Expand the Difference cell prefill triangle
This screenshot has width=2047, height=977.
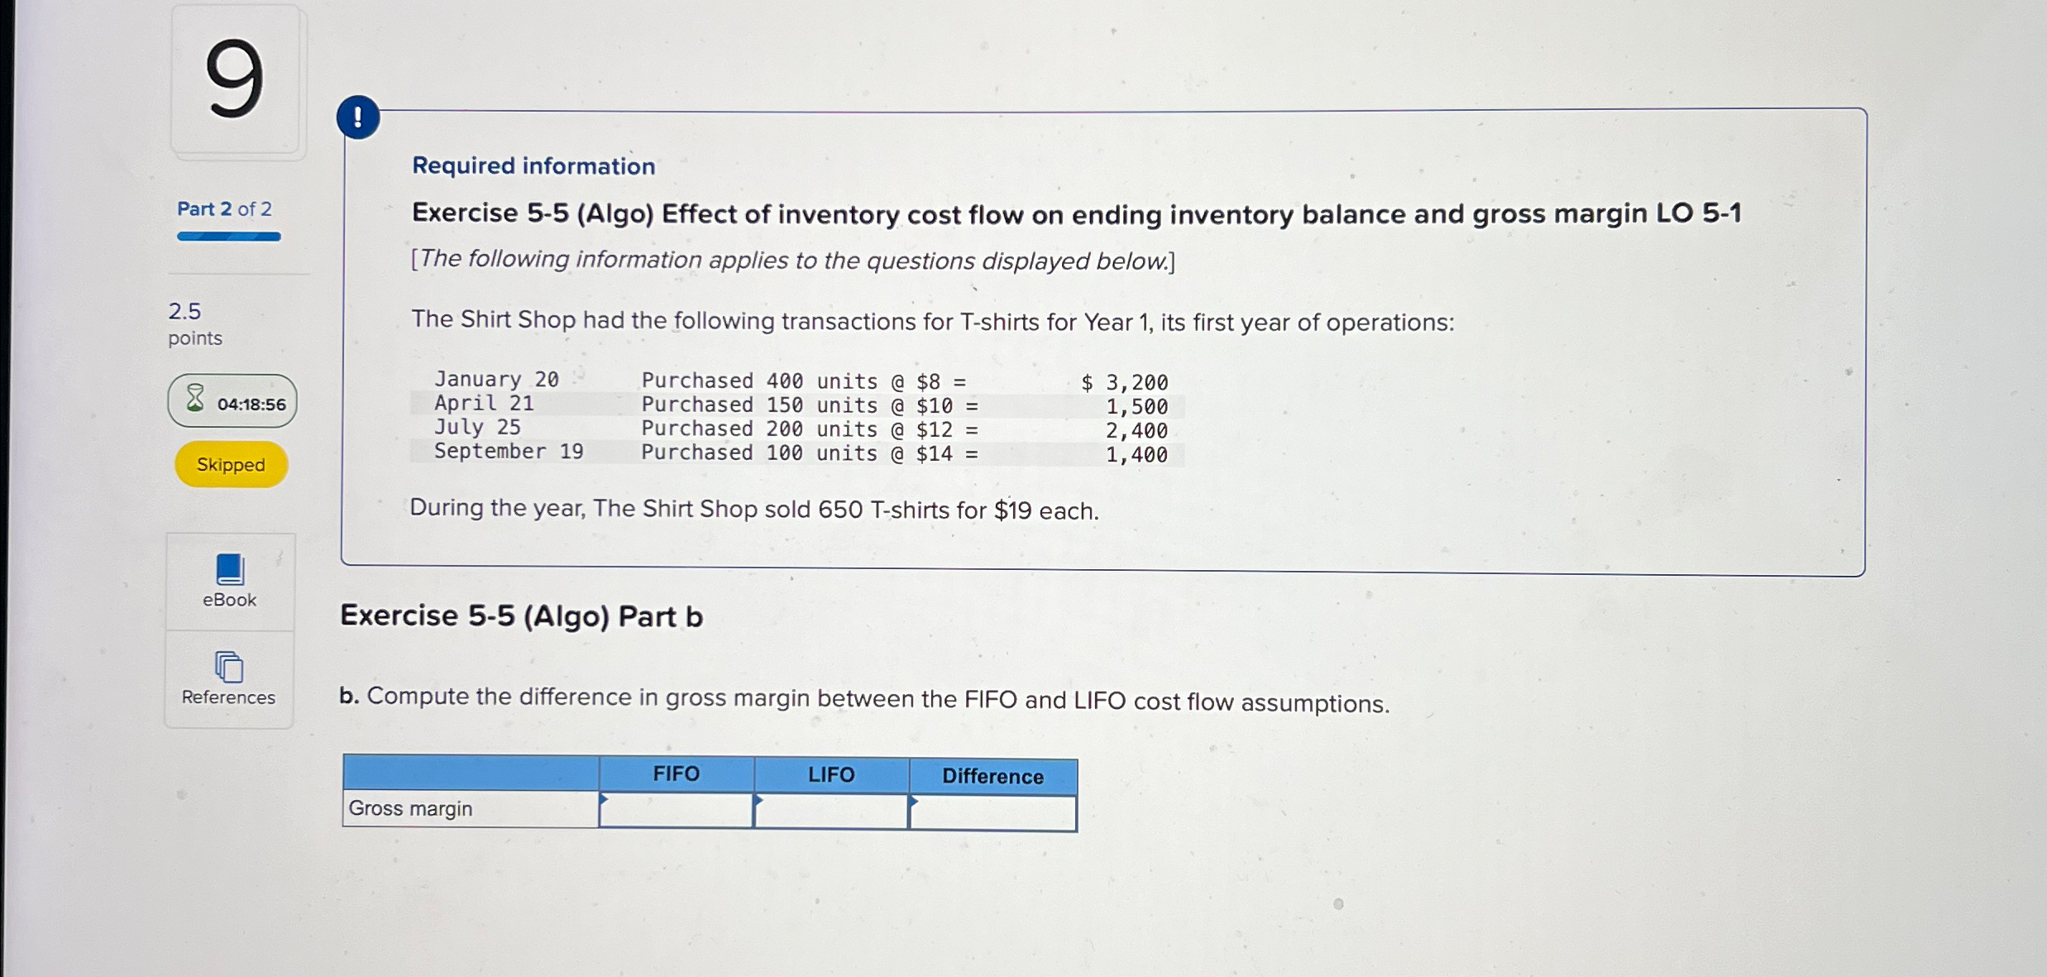(915, 800)
